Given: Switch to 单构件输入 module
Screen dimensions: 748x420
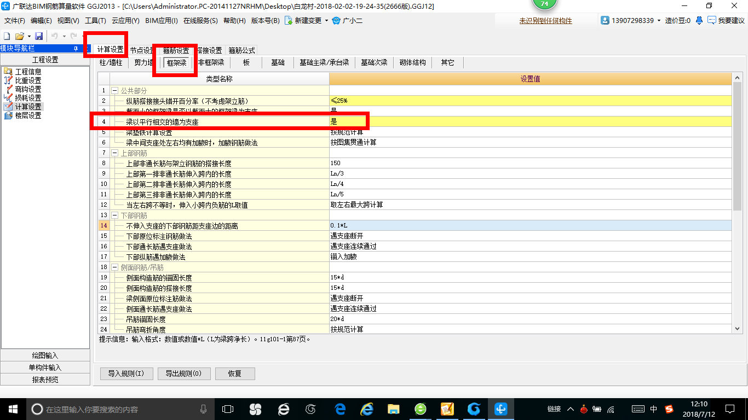Looking at the screenshot, I should point(45,367).
